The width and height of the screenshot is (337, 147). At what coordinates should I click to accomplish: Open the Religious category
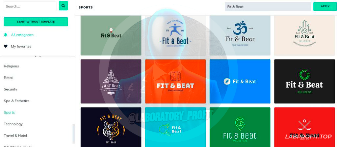[x=12, y=66]
